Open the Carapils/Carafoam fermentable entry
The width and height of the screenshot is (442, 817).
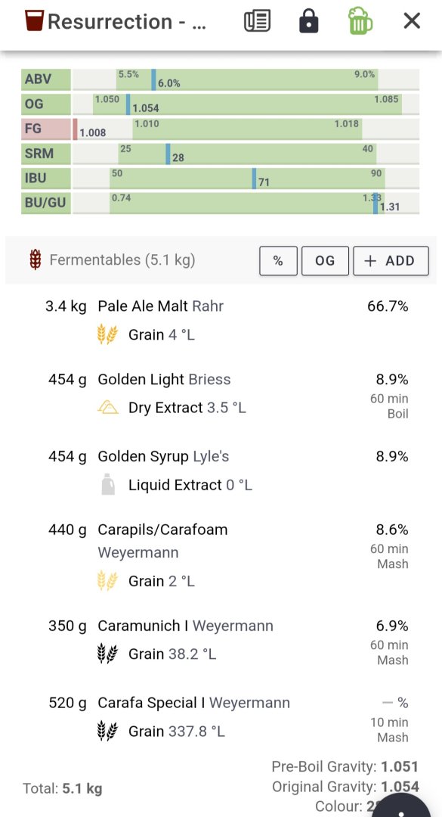227,555
